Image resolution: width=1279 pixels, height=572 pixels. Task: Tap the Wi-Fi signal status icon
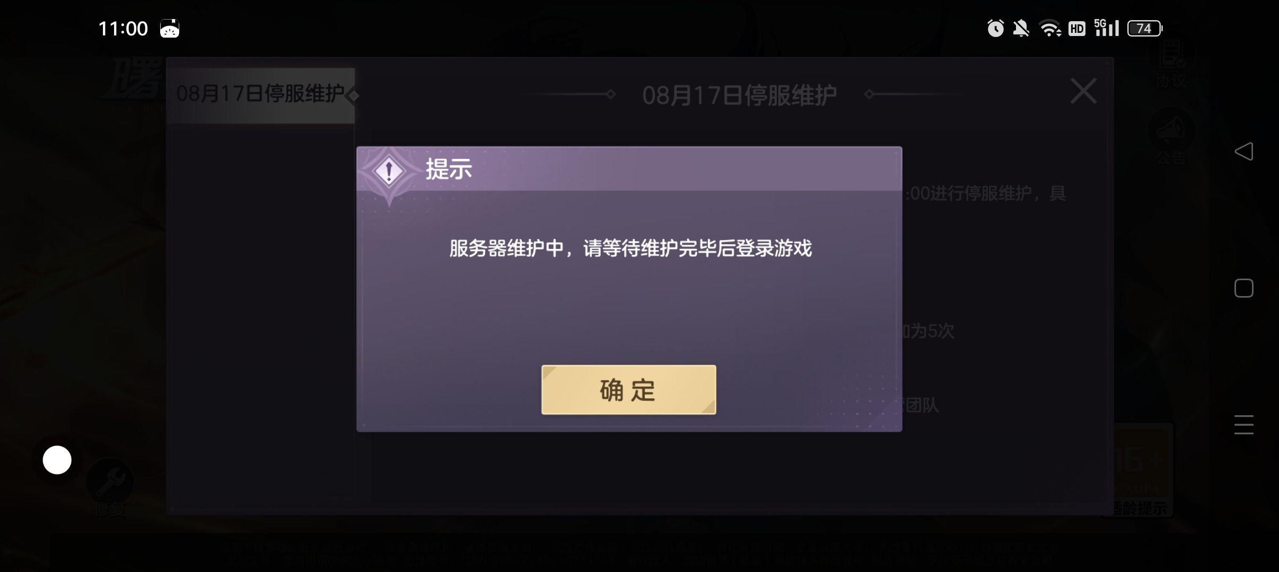tap(1050, 28)
